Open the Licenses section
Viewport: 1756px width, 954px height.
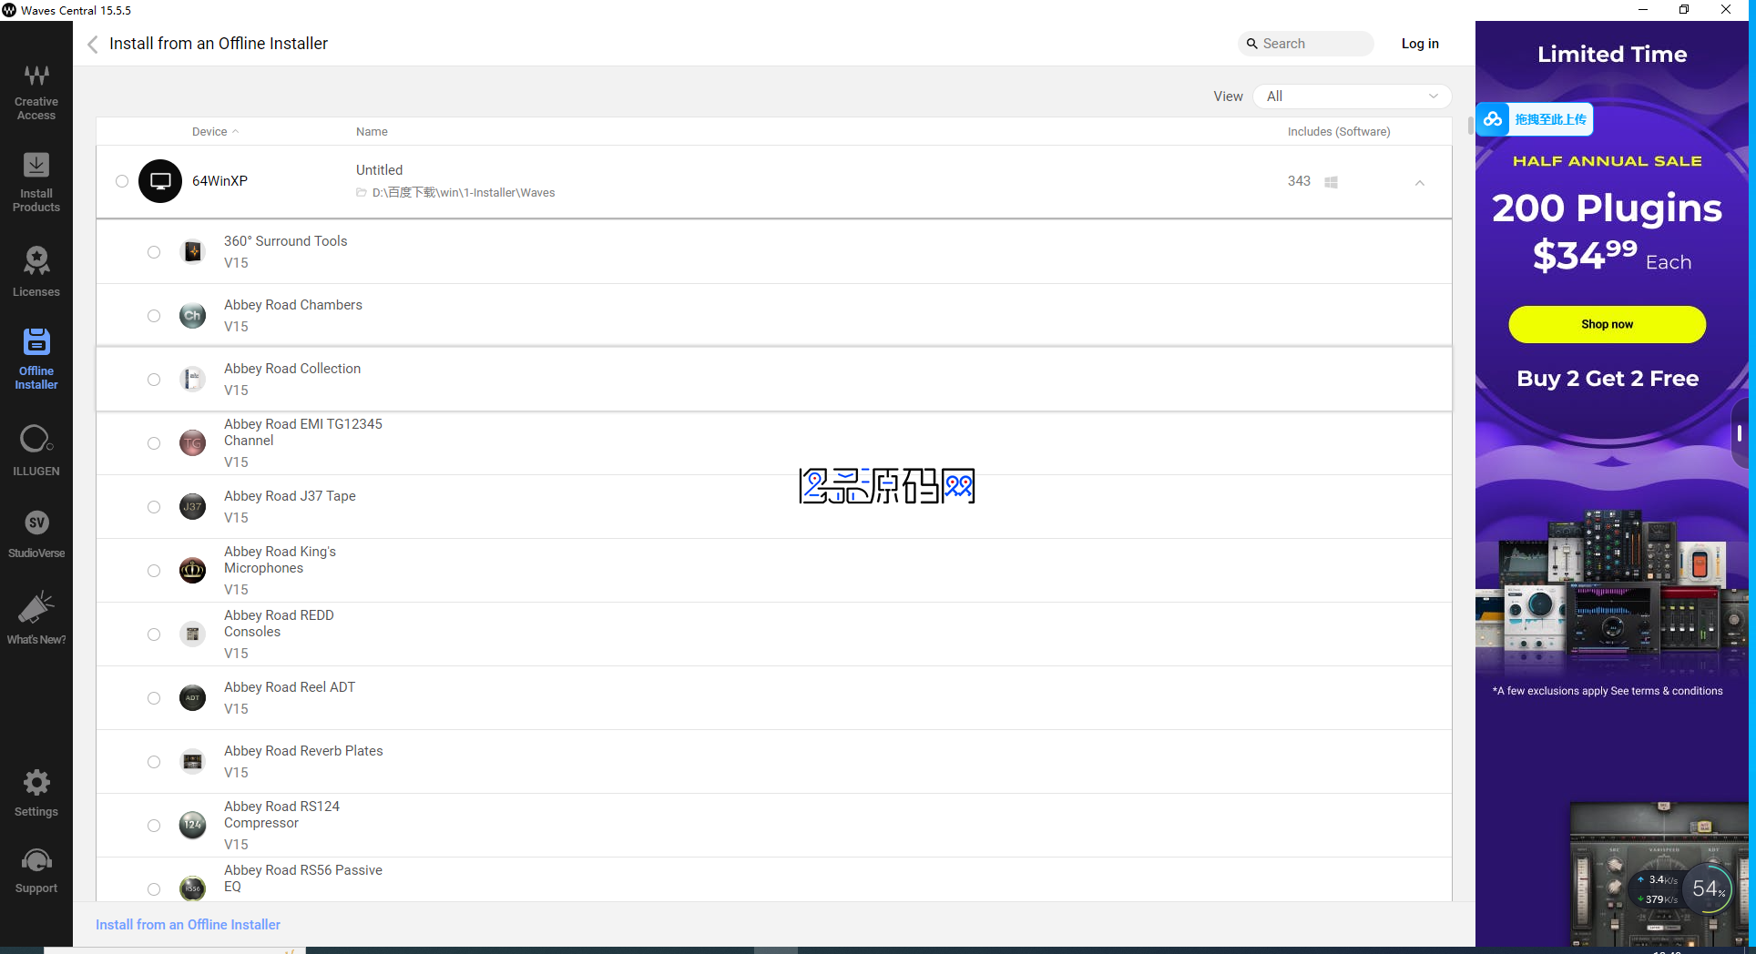36,271
